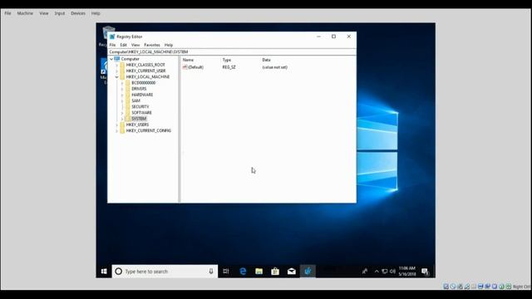Open Task View on the taskbar
Viewport: 532px width, 299px height.
226,272
